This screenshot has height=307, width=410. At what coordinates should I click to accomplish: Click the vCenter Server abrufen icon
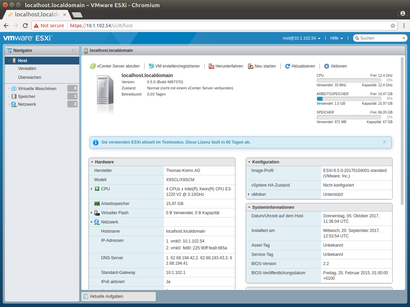pyautogui.click(x=93, y=66)
